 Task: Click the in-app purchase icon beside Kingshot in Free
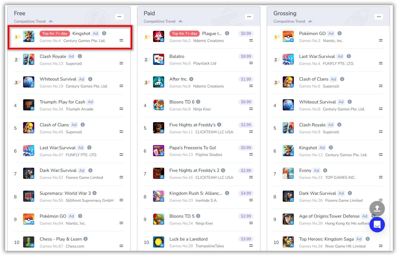(x=104, y=33)
